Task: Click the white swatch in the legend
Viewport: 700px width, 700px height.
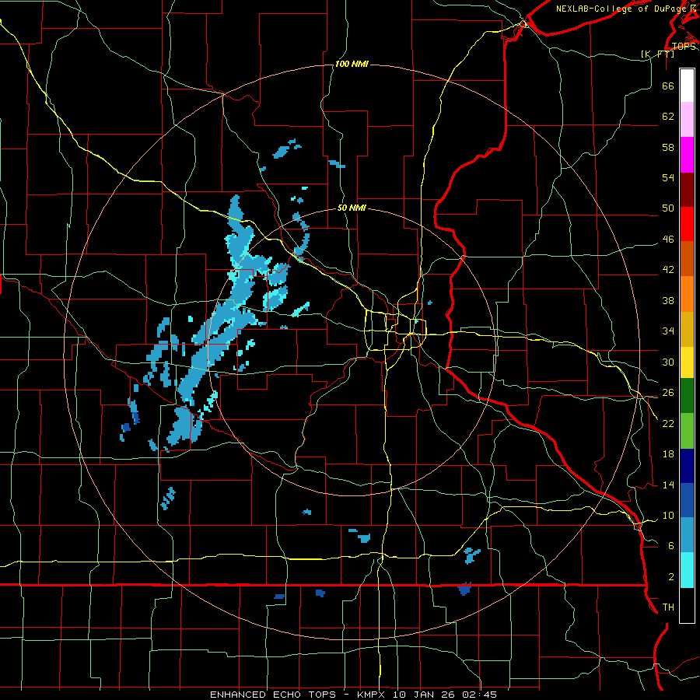Action: click(x=687, y=86)
